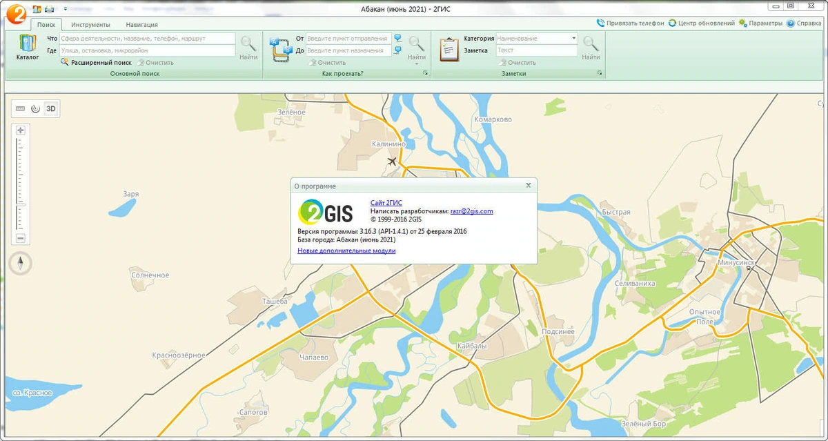Click the Комарково label on map

pos(493,119)
